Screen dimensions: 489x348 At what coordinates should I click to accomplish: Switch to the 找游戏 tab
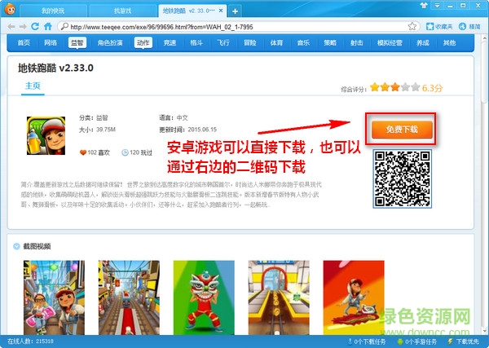click(122, 11)
